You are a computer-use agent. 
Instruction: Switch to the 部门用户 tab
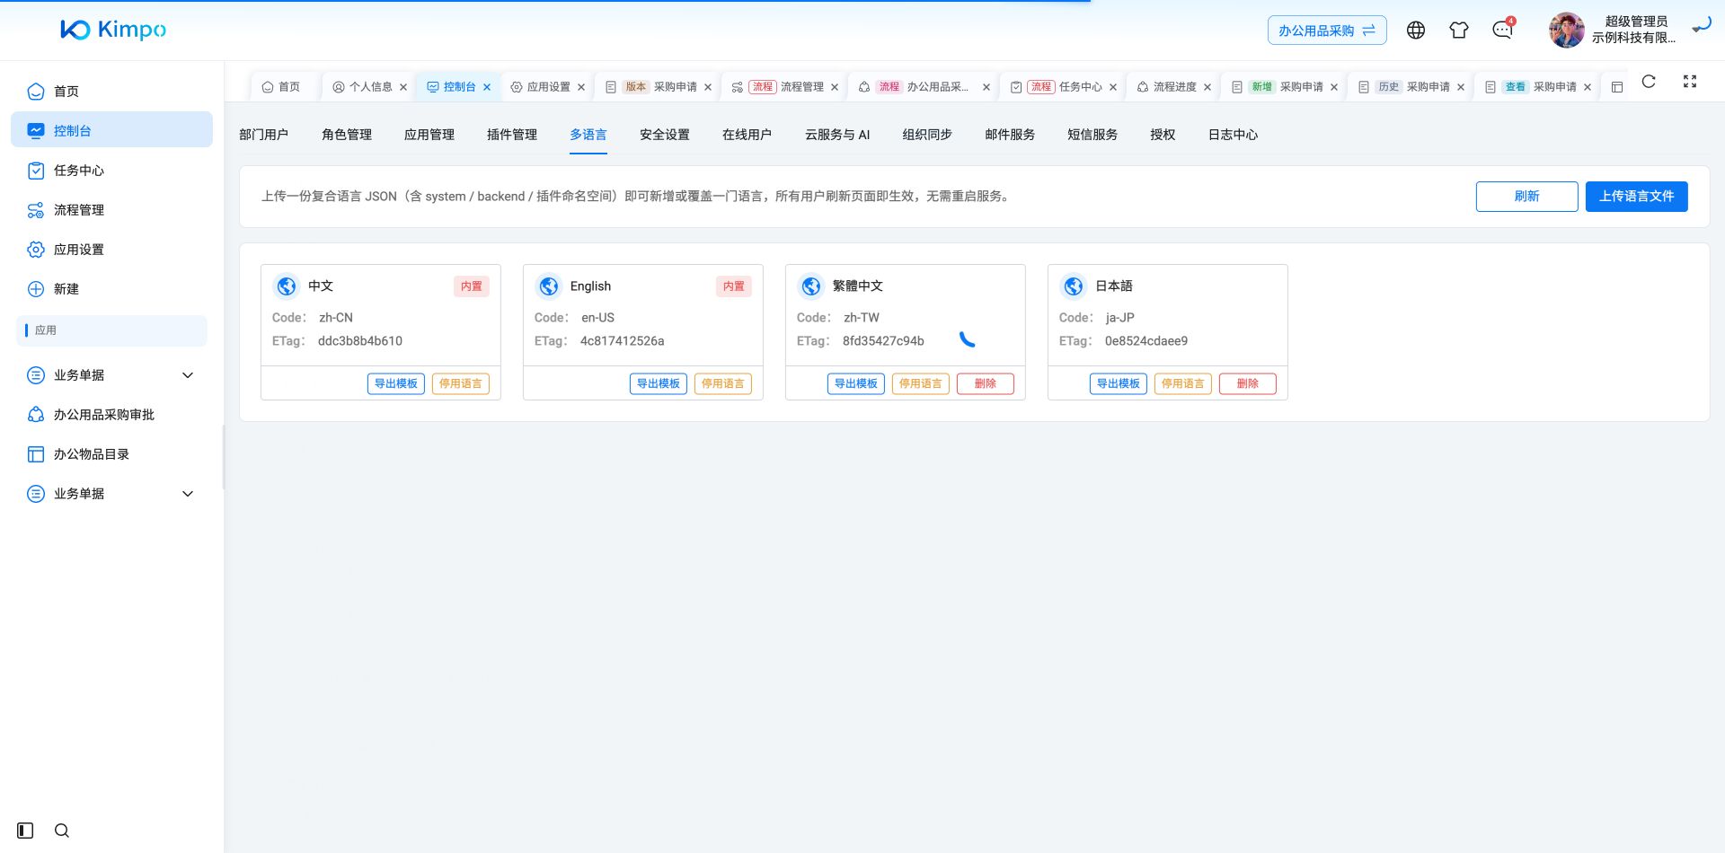click(x=264, y=135)
